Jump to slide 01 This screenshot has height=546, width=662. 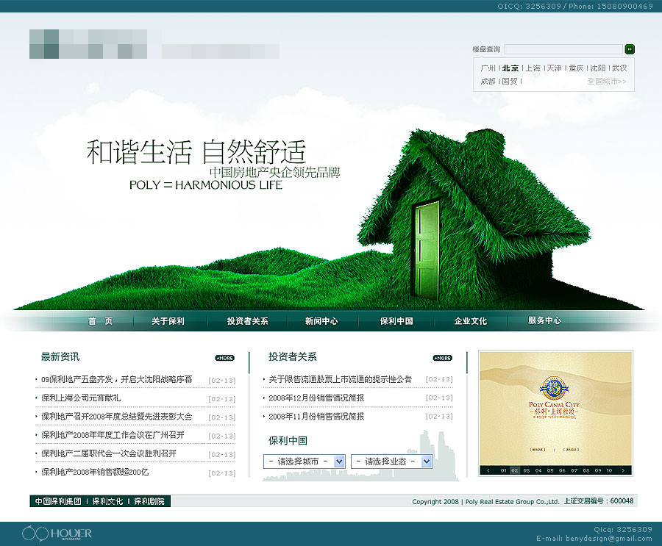pos(504,470)
